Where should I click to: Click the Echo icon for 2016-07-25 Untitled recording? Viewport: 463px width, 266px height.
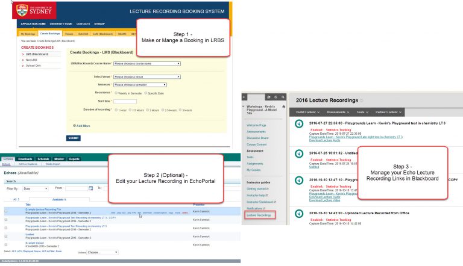(x=299, y=153)
